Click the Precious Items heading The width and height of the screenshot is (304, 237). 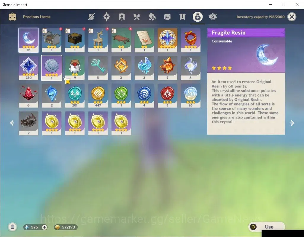37,17
